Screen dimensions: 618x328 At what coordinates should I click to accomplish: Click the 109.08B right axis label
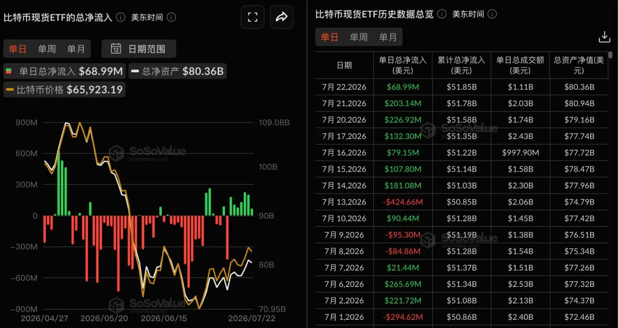pos(274,123)
